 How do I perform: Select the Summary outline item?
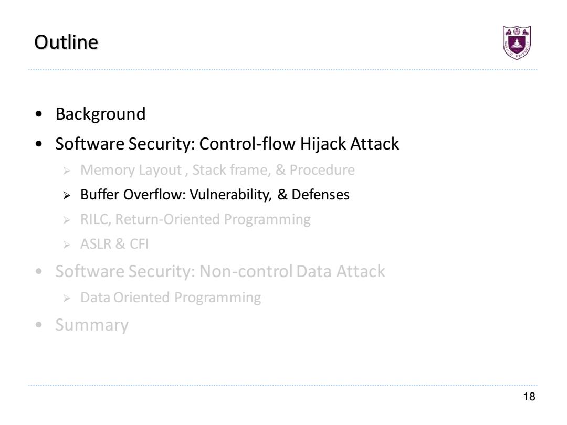tap(92, 325)
